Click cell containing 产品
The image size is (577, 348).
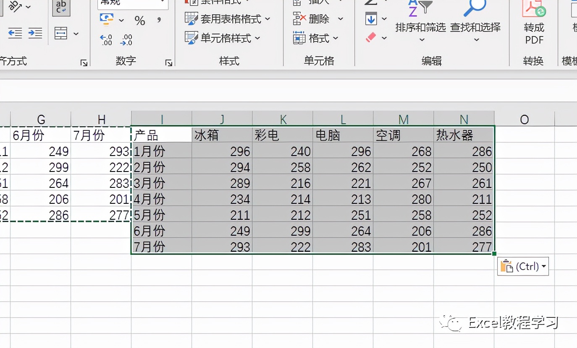(x=162, y=135)
